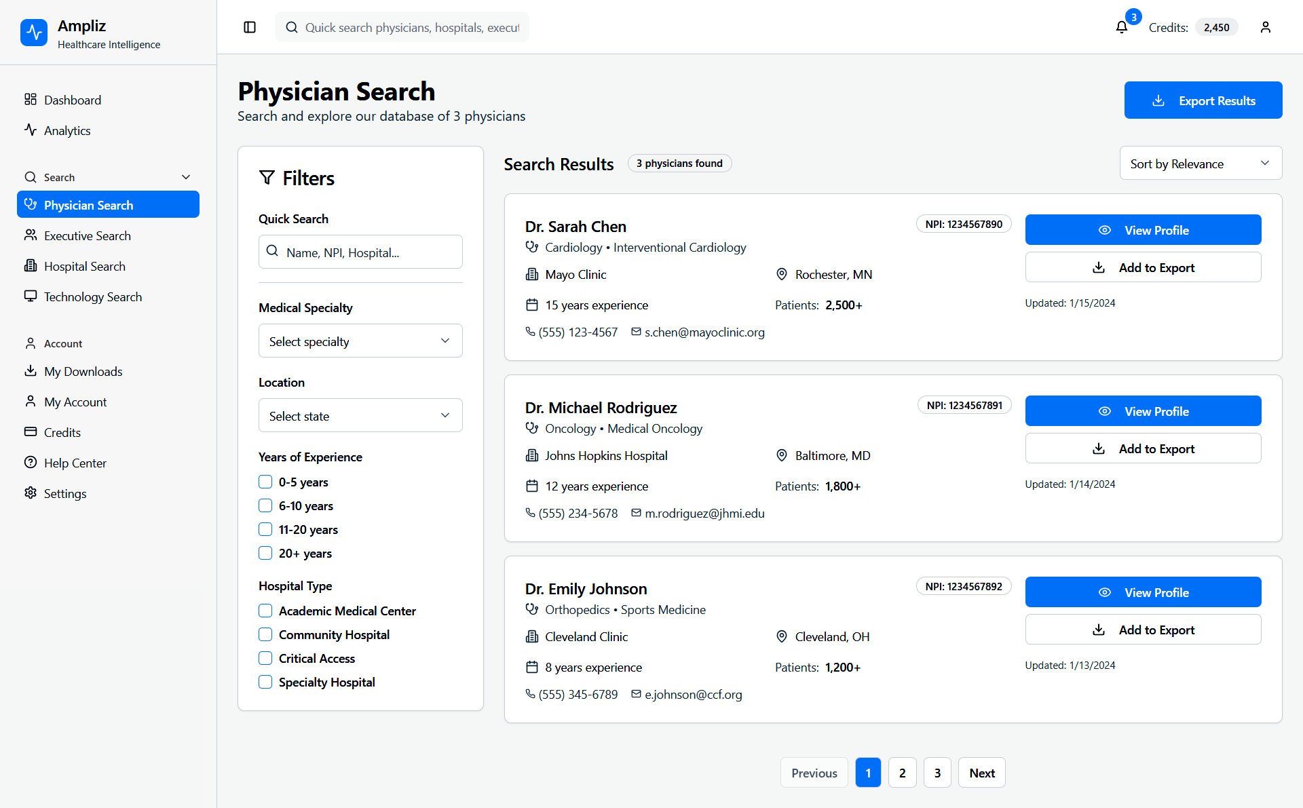
Task: Open Hospital Search in sidebar
Action: pyautogui.click(x=85, y=266)
